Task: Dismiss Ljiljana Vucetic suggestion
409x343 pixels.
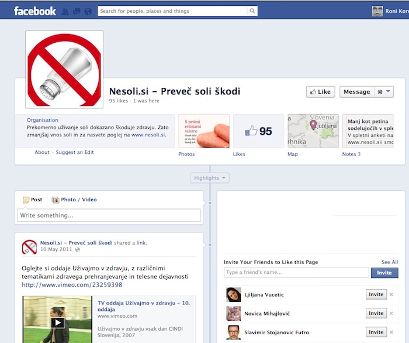Action: (391, 294)
